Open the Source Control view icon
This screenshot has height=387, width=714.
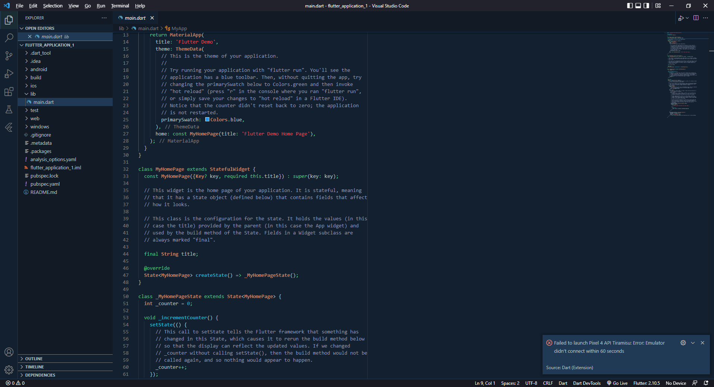coord(9,56)
